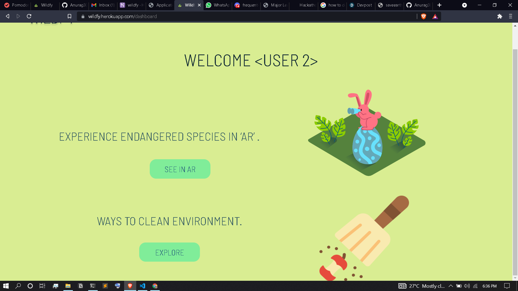This screenshot has height=291, width=518.
Task: Show hidden system tray icons chevron
Action: (451, 286)
